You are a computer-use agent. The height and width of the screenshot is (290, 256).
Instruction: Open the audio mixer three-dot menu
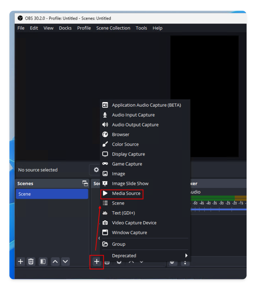tap(185, 263)
